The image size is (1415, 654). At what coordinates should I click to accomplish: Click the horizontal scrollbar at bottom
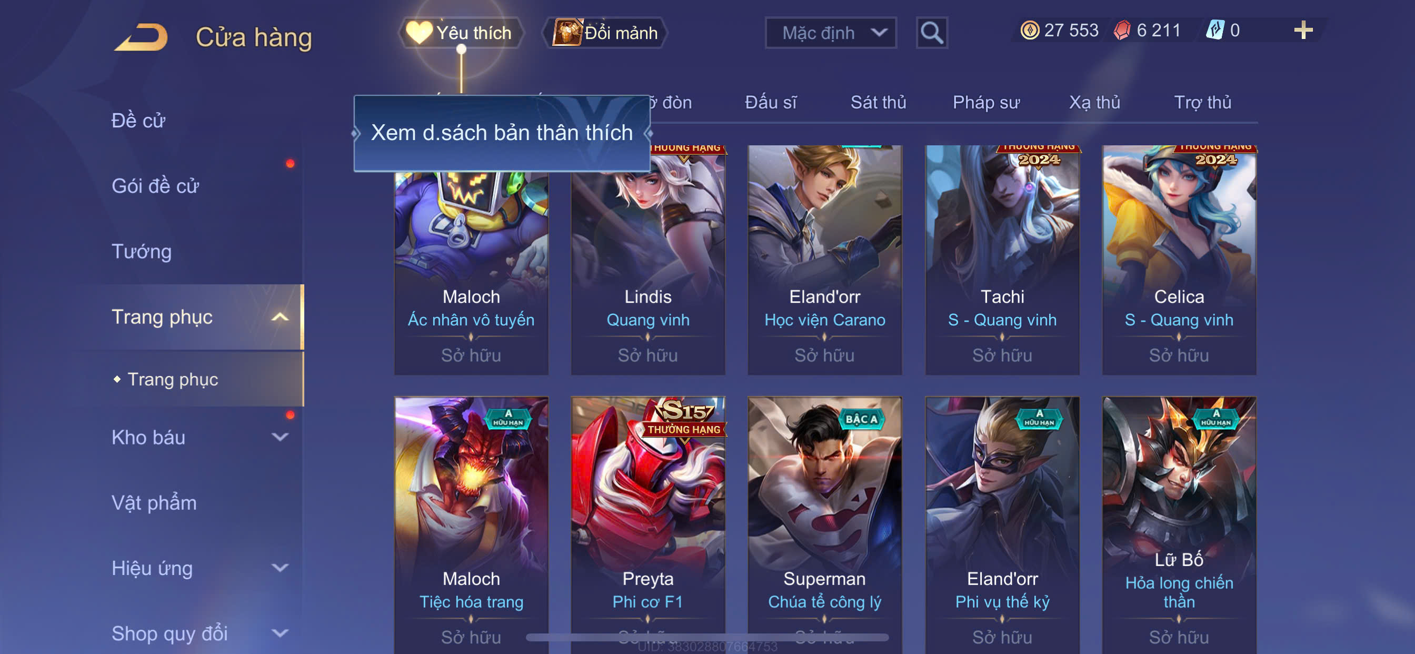coord(707,638)
